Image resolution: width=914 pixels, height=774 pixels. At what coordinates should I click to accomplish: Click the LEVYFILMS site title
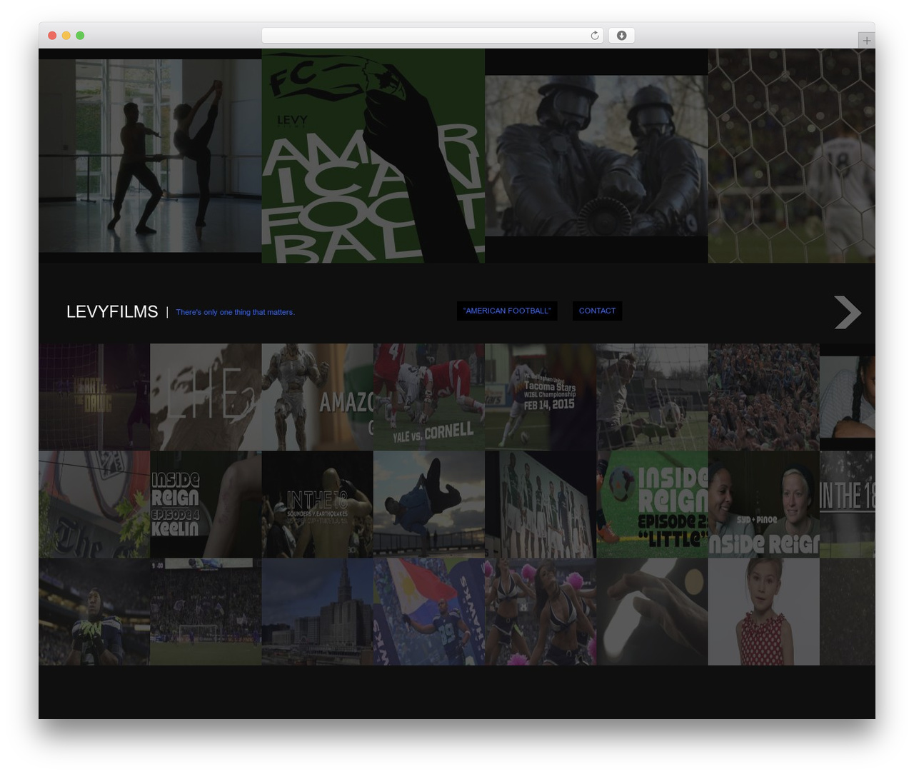click(x=112, y=312)
